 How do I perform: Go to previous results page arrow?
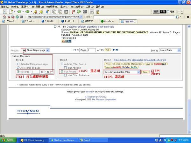(77, 50)
